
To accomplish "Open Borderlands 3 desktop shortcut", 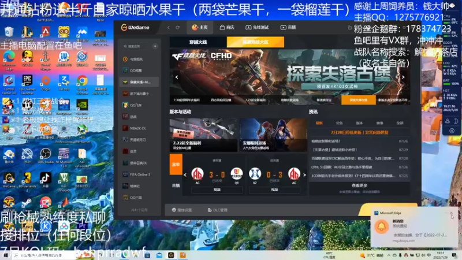I will pyautogui.click(x=27, y=181).
